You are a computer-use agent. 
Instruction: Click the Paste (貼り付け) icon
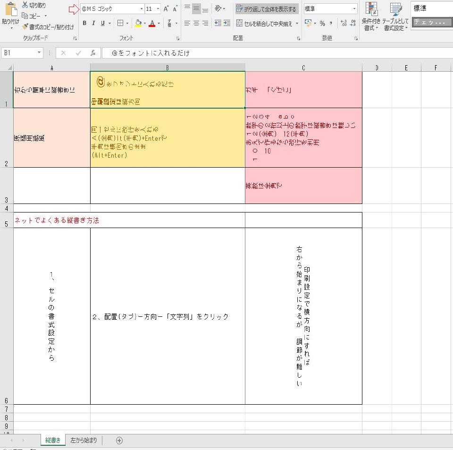click(x=11, y=10)
